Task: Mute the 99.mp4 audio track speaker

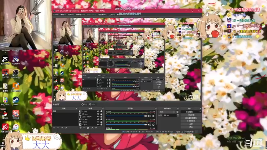Action: (x=149, y=116)
